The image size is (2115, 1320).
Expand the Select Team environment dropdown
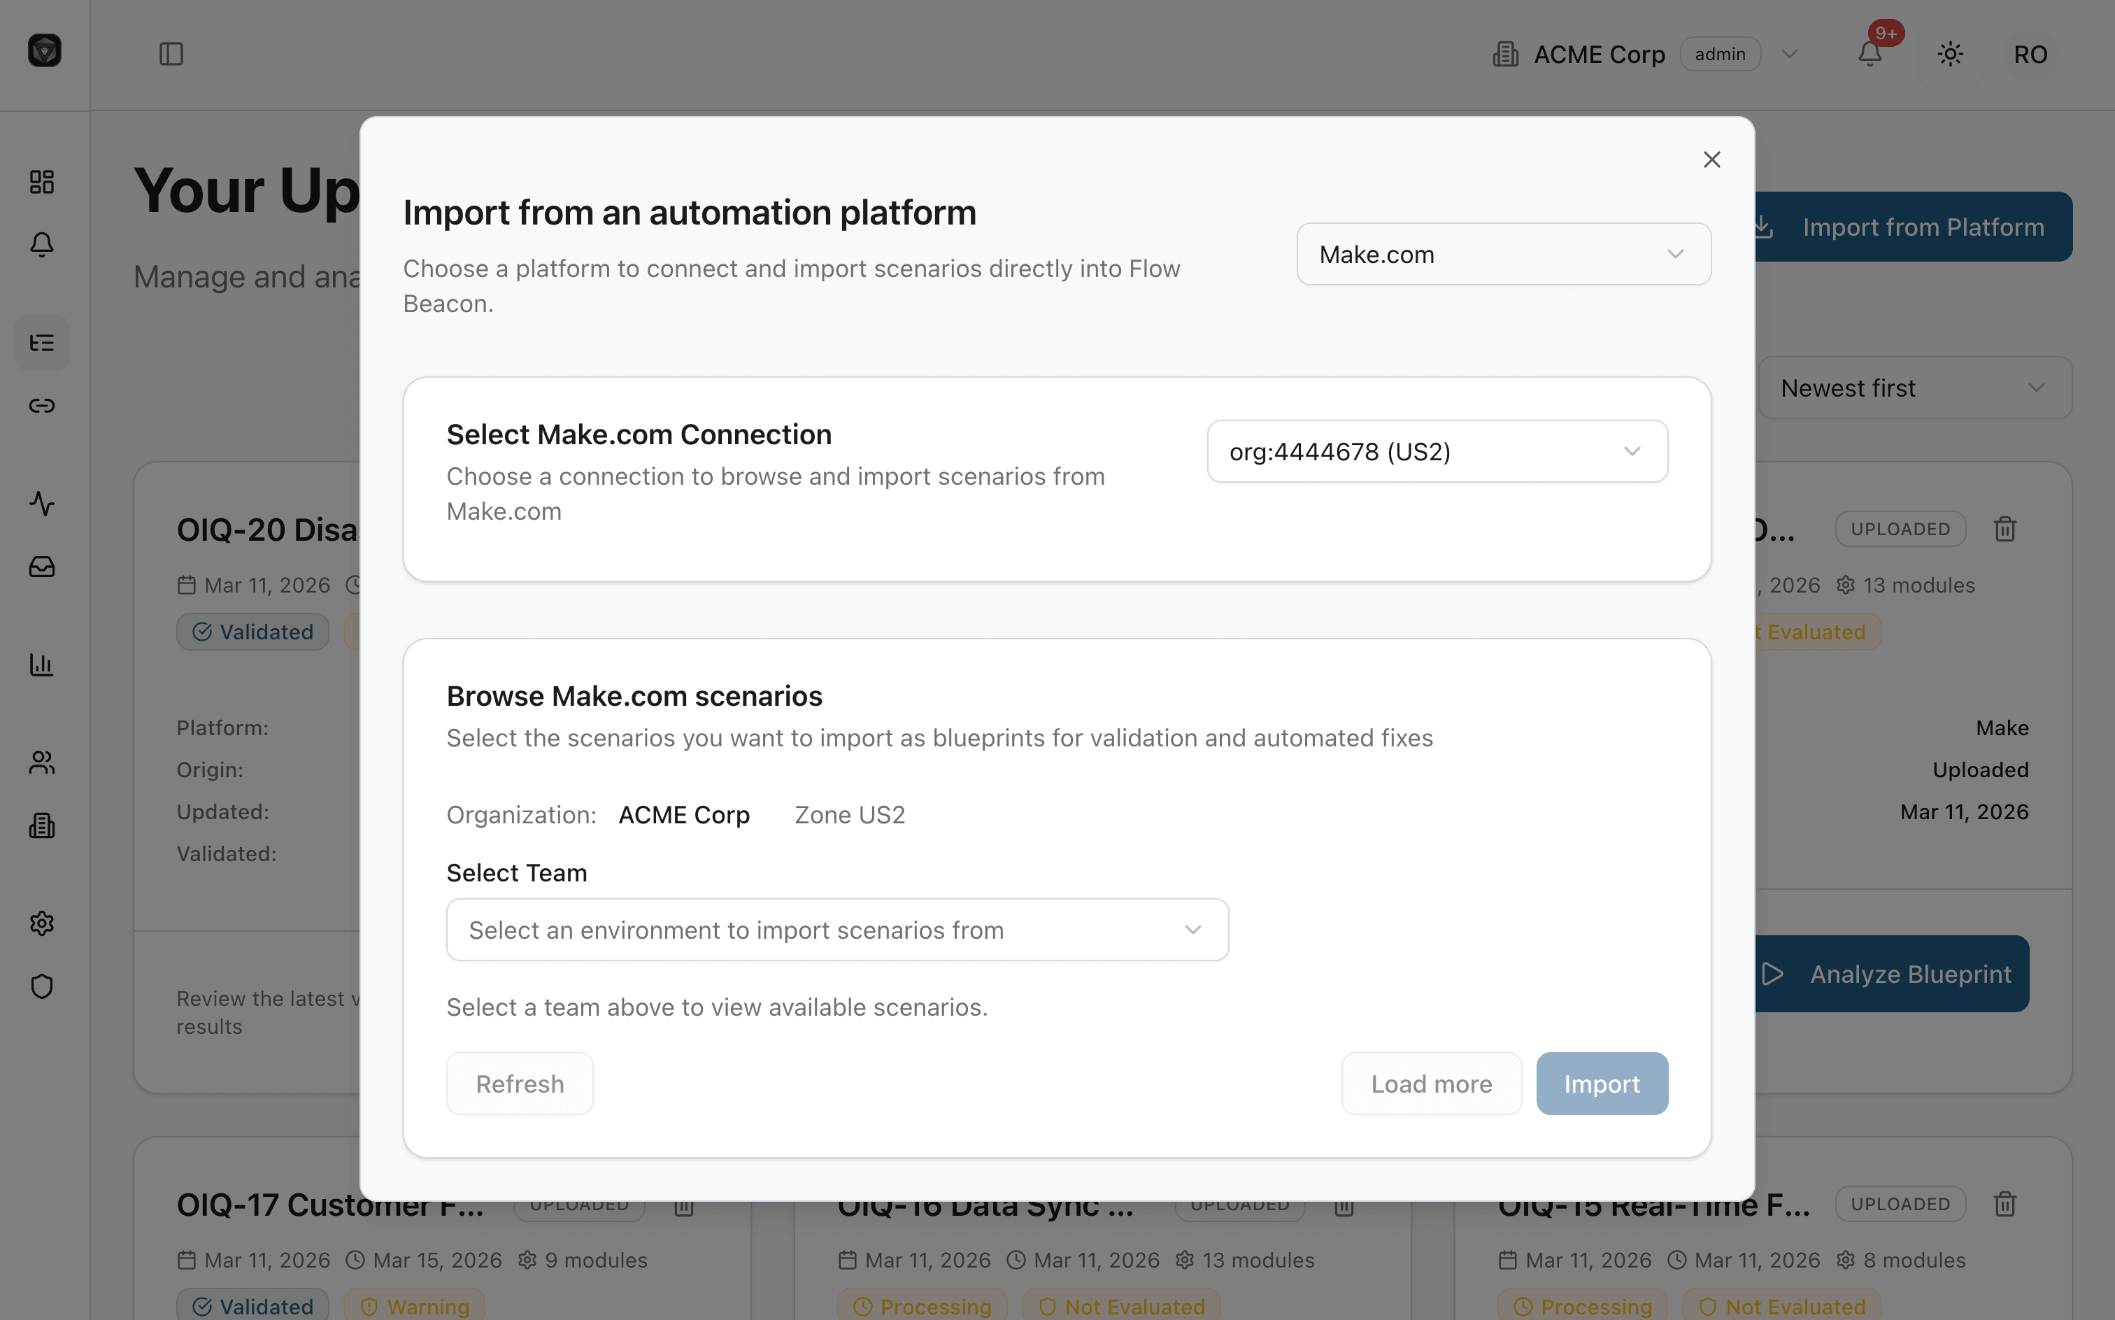tap(837, 929)
